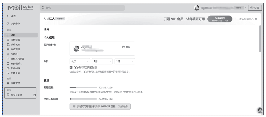Click the 文件云盘容量 usage bar
The image size is (266, 117).
pyautogui.click(x=83, y=99)
